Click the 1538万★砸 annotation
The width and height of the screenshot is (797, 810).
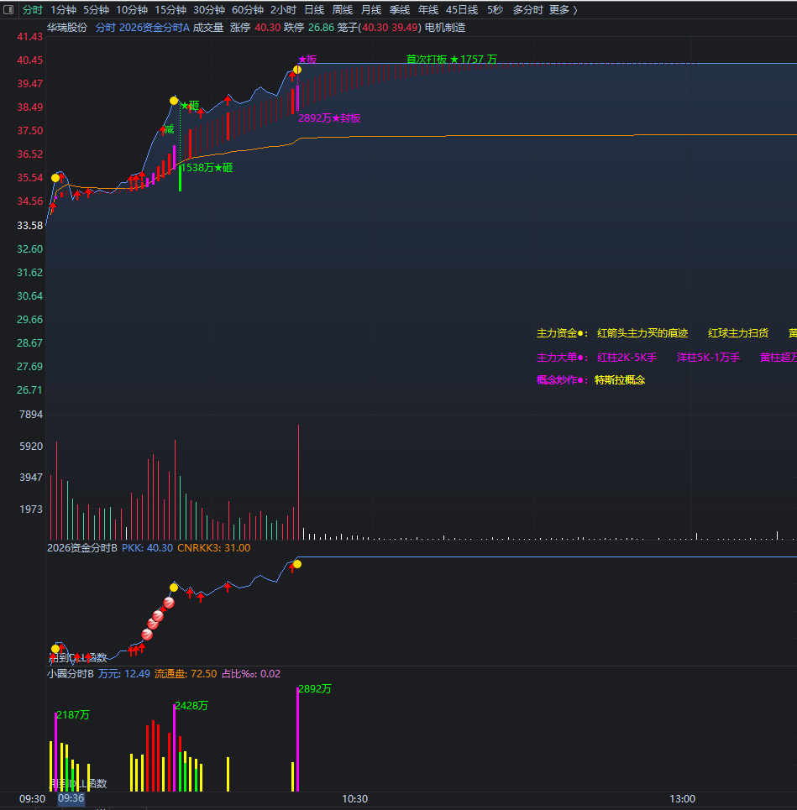point(207,167)
